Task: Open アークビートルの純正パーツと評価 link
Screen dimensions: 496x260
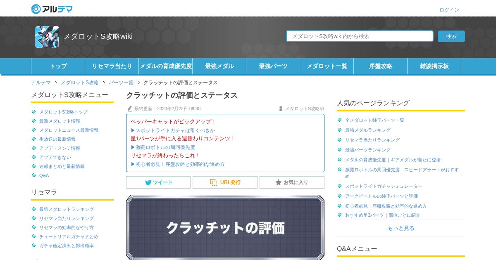Action: coord(382,196)
